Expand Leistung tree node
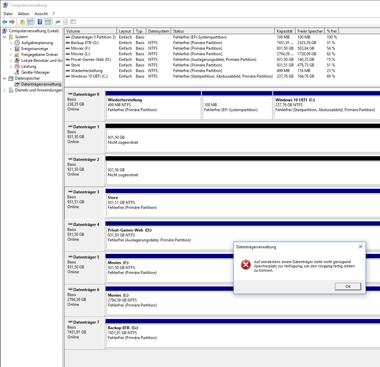The height and width of the screenshot is (367, 380). click(11, 67)
